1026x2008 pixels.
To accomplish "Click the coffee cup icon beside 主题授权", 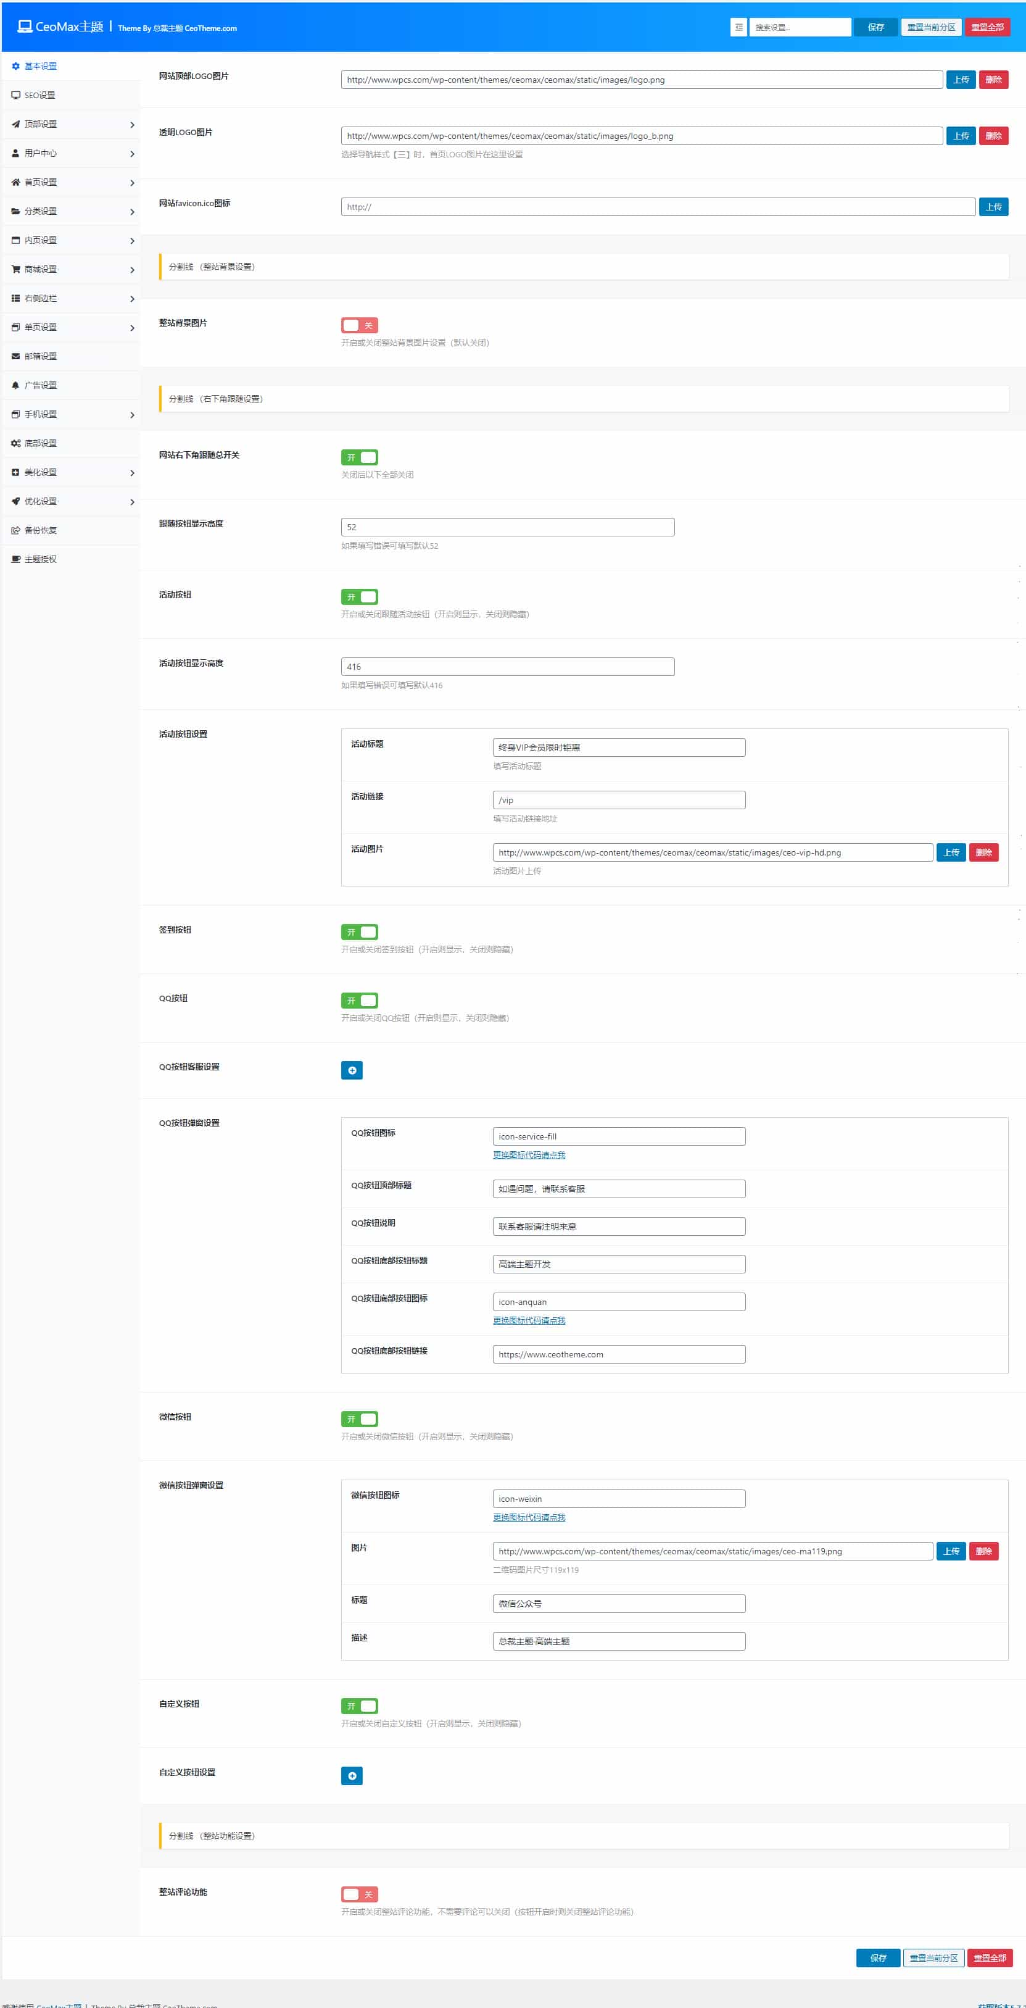I will pos(15,559).
